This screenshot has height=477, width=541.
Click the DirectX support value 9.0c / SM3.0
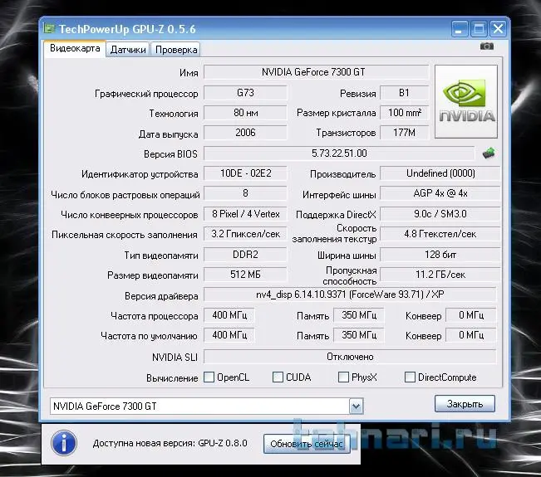440,214
